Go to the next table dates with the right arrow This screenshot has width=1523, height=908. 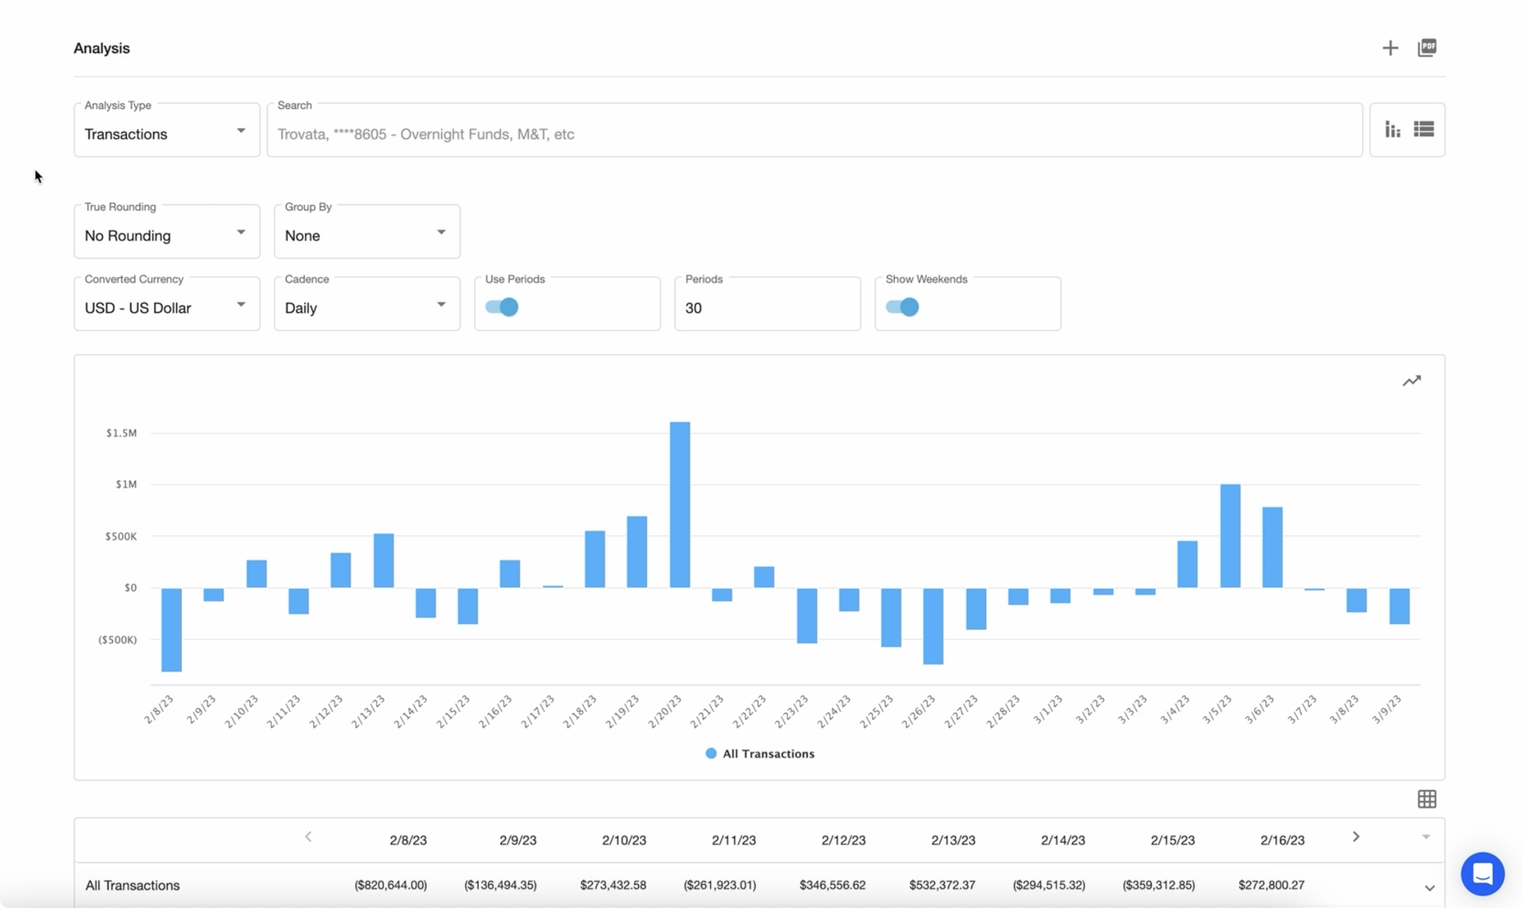1356,837
